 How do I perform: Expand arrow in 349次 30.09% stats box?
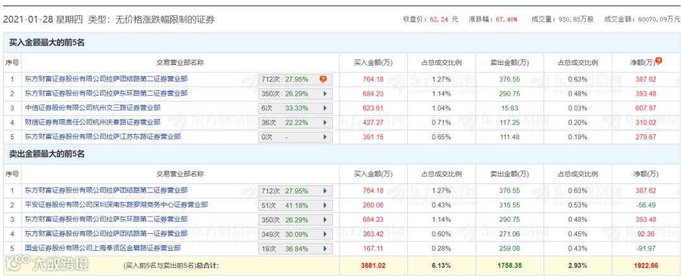[325, 234]
